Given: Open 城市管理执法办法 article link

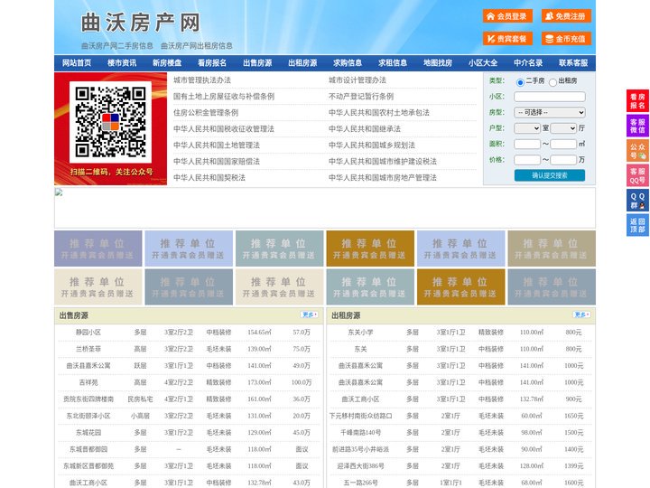Looking at the screenshot, I should pyautogui.click(x=202, y=80).
